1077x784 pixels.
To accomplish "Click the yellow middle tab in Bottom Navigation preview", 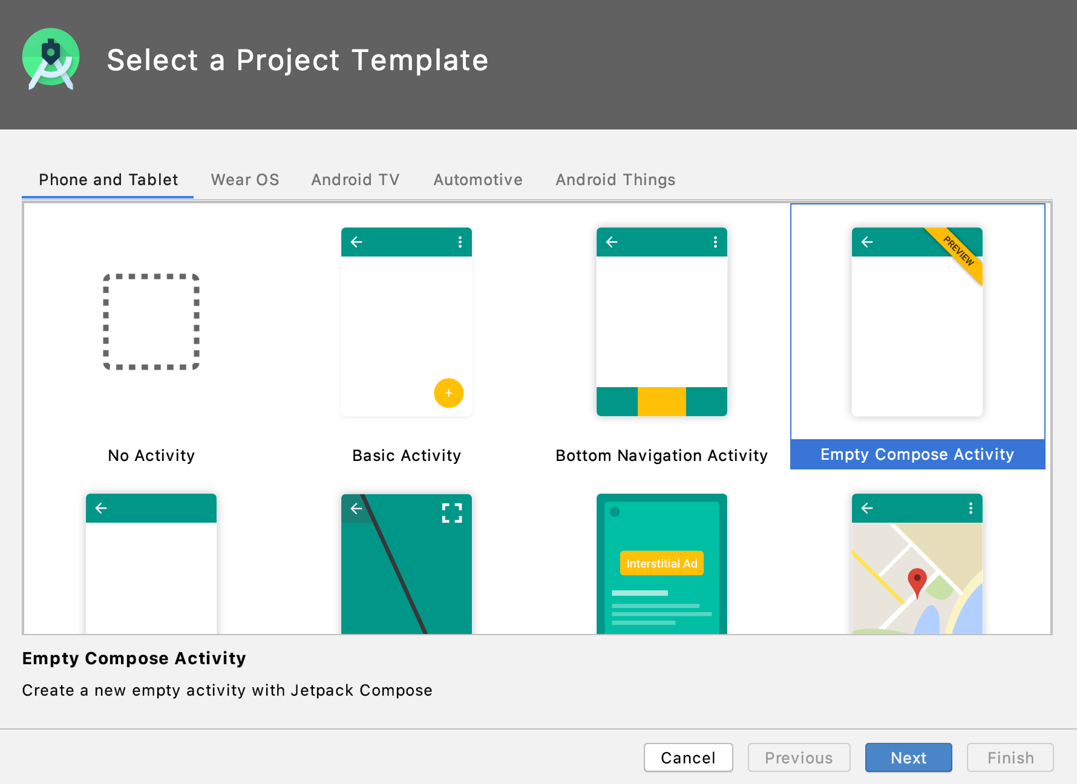I will [x=662, y=402].
